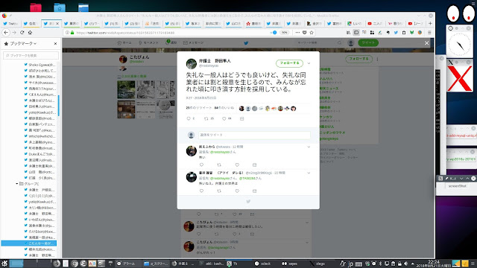Screen dimensions: 477x268
Task: Follow 野田隼人 with follow button
Action: click(289, 63)
